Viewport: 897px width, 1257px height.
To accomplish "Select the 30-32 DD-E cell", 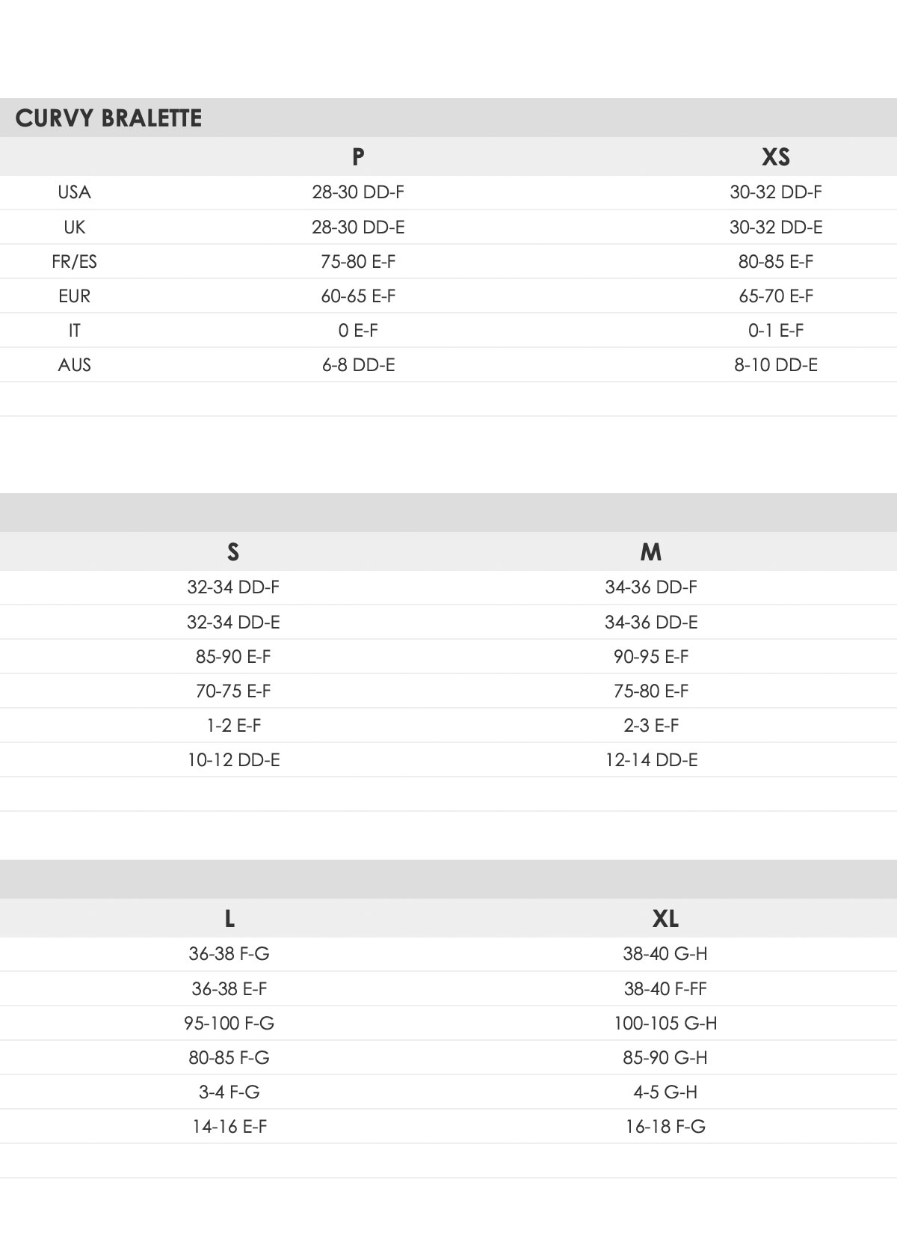I will tap(776, 227).
